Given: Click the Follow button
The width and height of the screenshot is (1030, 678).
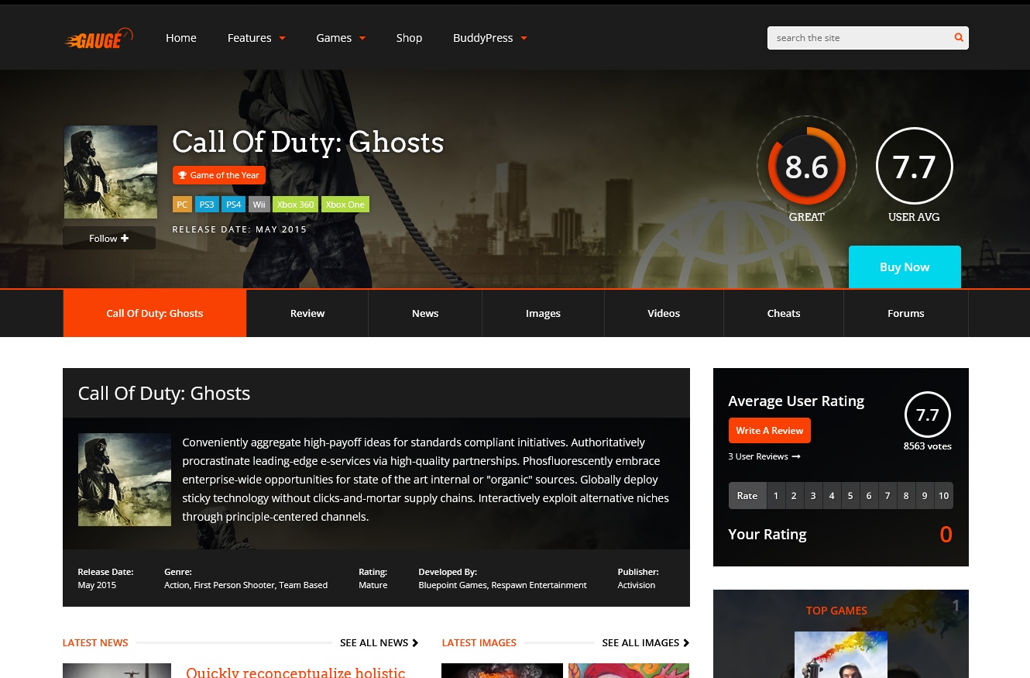Looking at the screenshot, I should click(109, 238).
